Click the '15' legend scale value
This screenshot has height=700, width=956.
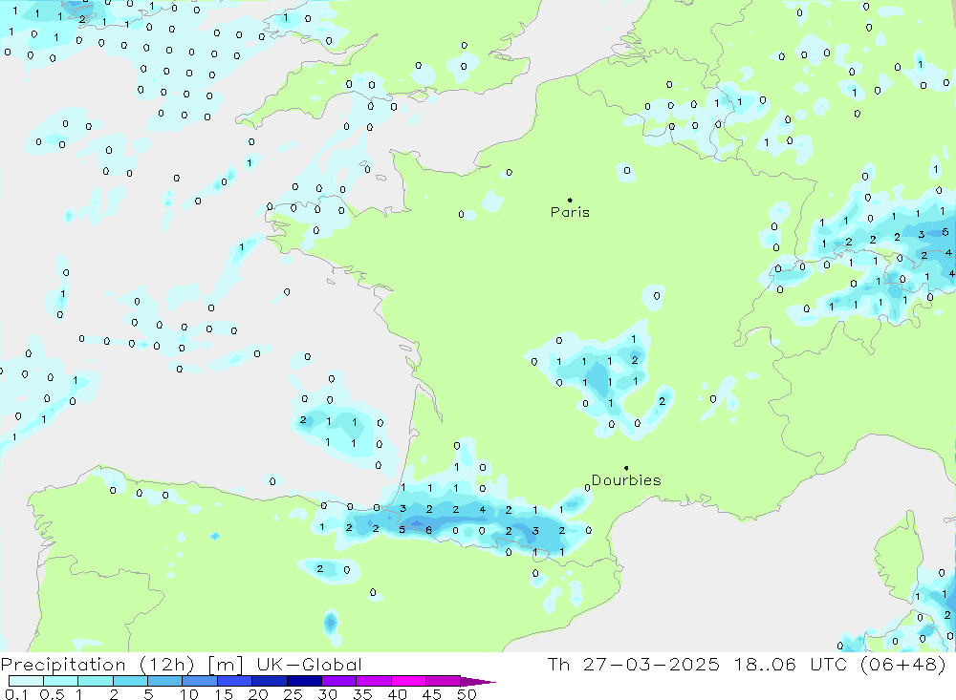(x=223, y=694)
